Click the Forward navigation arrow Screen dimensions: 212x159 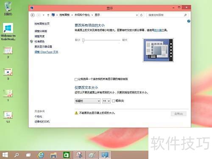[39, 15]
